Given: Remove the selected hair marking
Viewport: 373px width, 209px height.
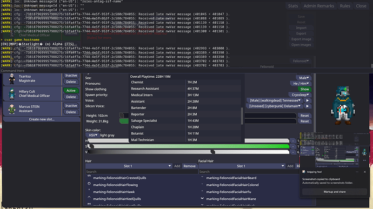Looking at the screenshot, I should pos(189,166).
